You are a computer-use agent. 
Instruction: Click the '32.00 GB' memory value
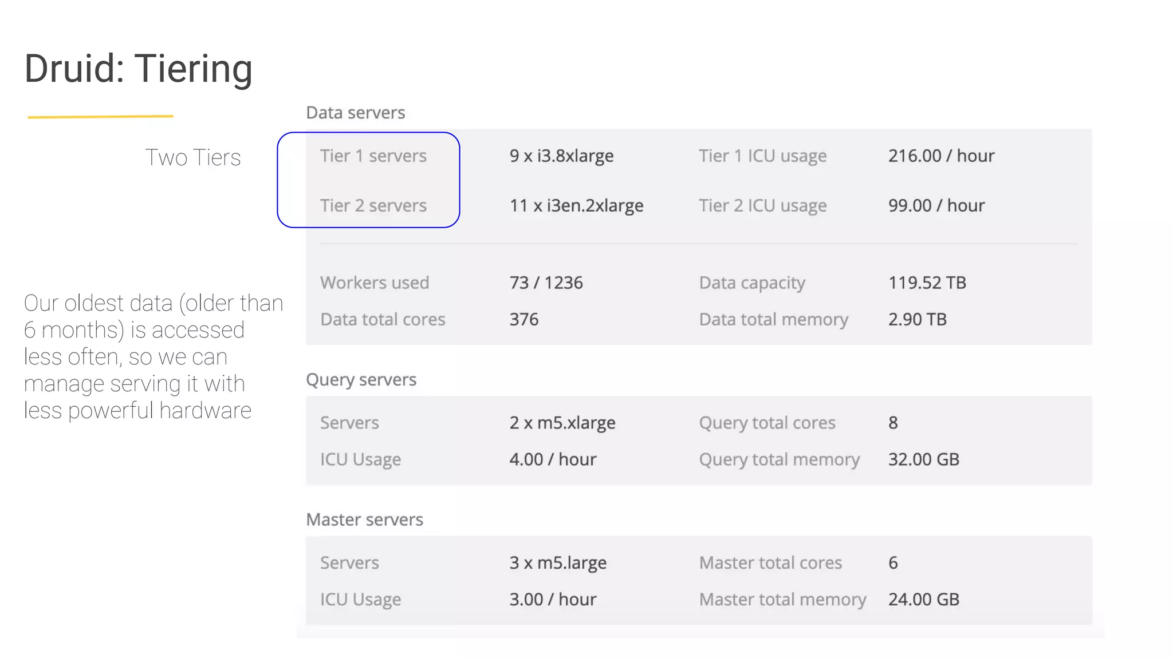click(x=924, y=459)
